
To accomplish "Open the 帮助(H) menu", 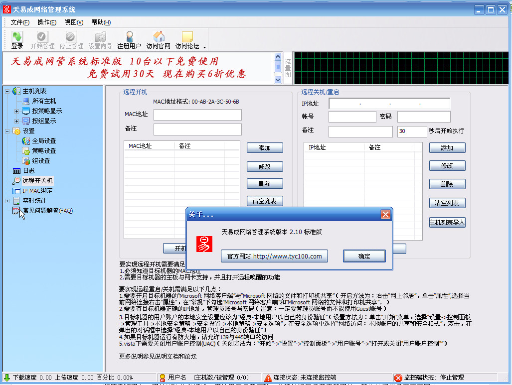I will pyautogui.click(x=100, y=22).
